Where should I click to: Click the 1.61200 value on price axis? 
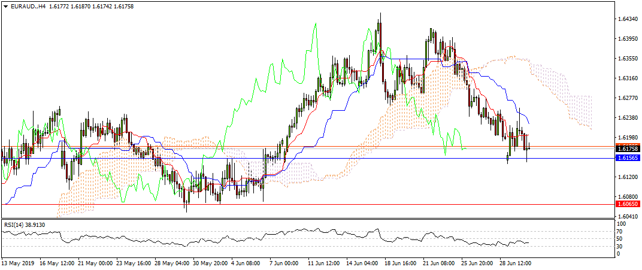point(626,177)
